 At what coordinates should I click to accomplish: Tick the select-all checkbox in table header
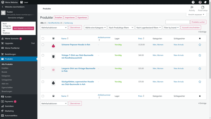[x=43, y=38]
